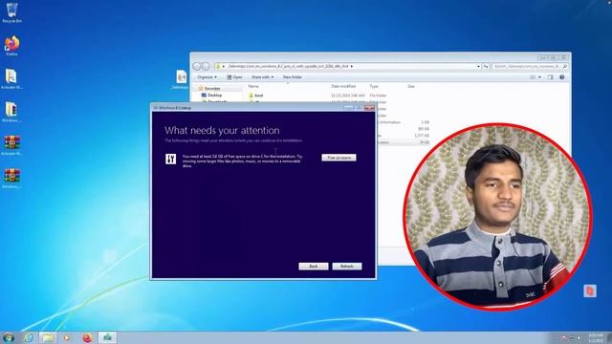The height and width of the screenshot is (344, 612).
Task: Expand the Explorer address bar history dropdown
Action: click(x=478, y=66)
